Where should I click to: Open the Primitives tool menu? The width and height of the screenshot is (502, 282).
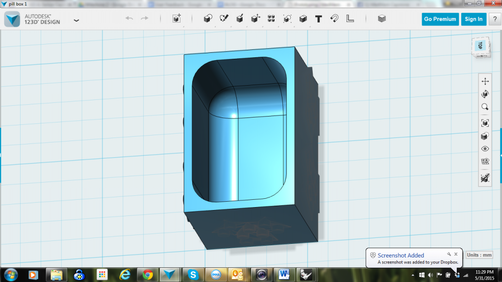pos(207,19)
